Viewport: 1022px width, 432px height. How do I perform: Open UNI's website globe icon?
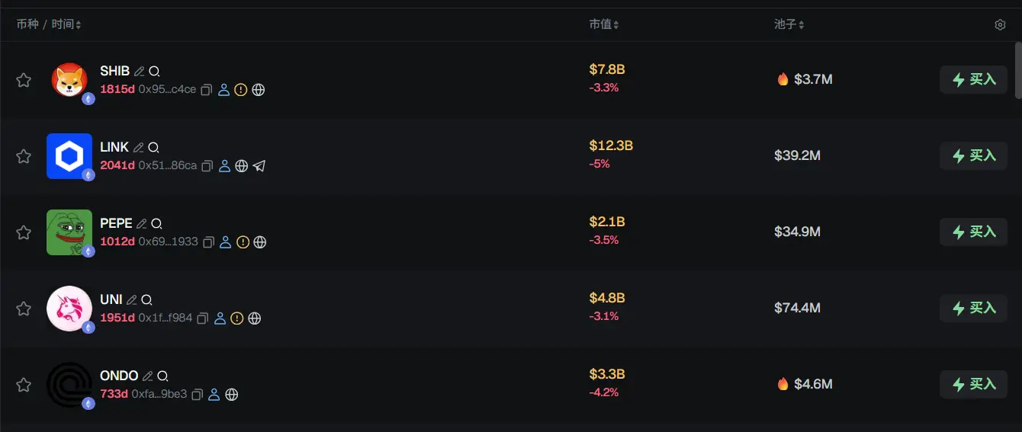pyautogui.click(x=255, y=318)
